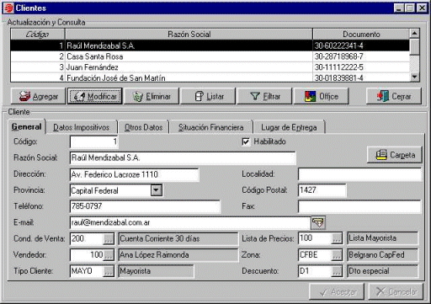Click the Listar report icon button
Image resolution: width=431 pixels, height=304 pixels.
pyautogui.click(x=208, y=96)
